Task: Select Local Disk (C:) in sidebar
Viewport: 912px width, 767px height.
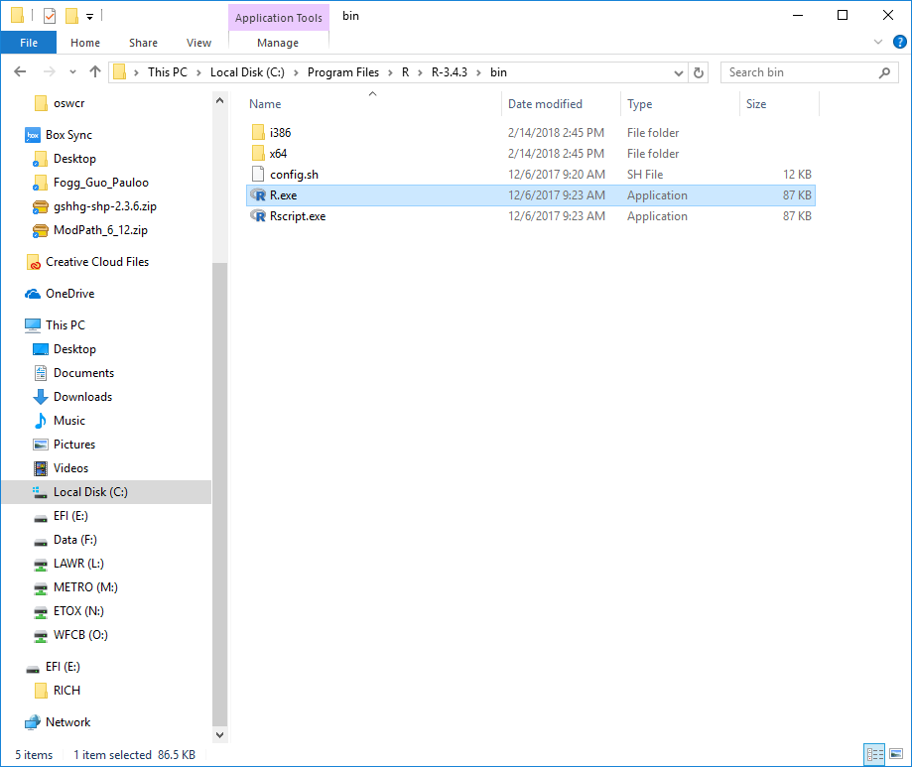Action: 106,492
